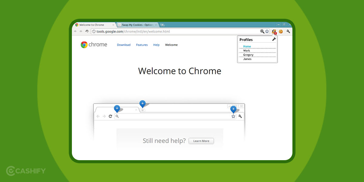Click the Learn More button
This screenshot has width=364, height=182.
[x=201, y=141]
